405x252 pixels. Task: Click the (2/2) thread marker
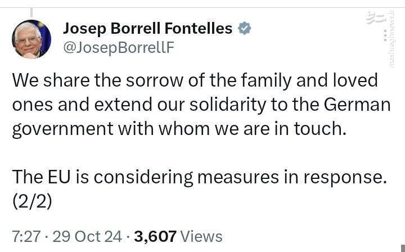coord(32,201)
